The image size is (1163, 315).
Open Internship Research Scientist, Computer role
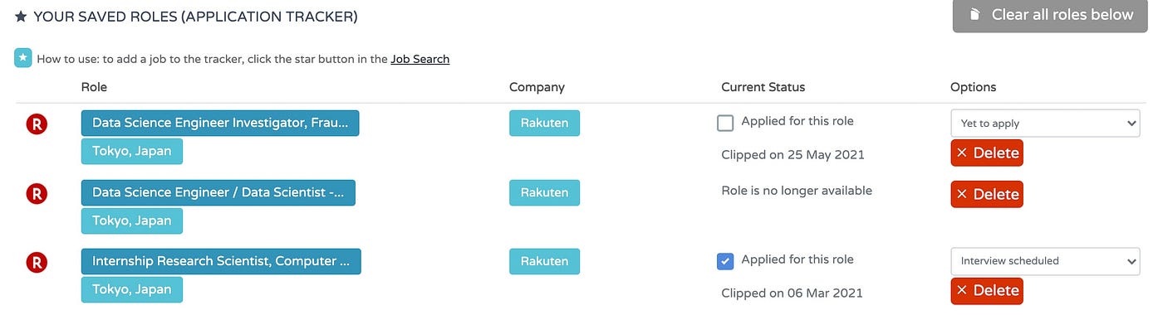(221, 261)
